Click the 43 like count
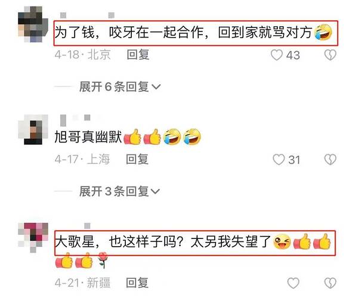 [x=293, y=55]
